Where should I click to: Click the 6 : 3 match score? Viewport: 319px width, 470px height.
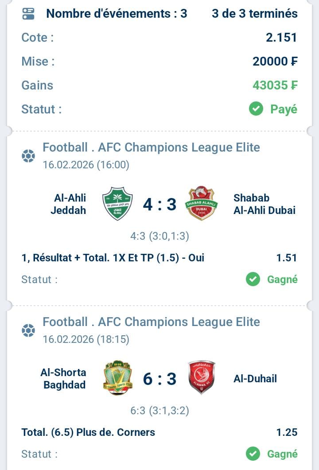159,379
